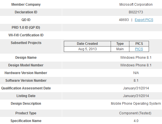Click the Mobile Phone Operating System value
Screen dimensions: 162x124
136,104
